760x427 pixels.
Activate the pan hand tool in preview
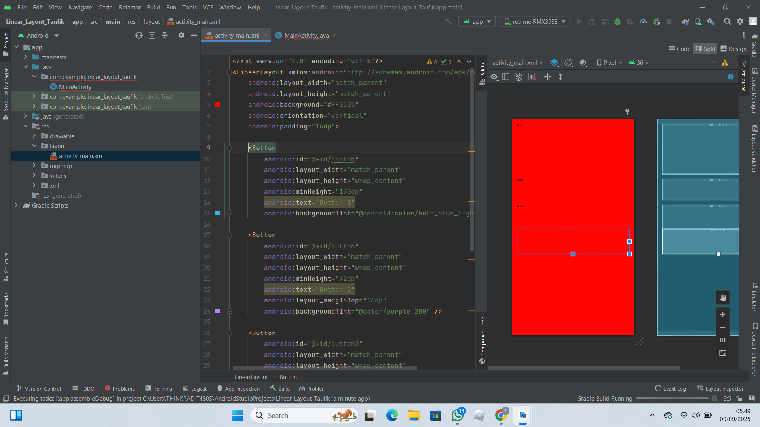[x=723, y=298]
